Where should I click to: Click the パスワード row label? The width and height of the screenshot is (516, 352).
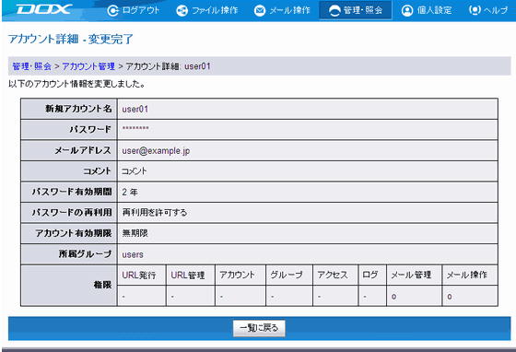[90, 130]
